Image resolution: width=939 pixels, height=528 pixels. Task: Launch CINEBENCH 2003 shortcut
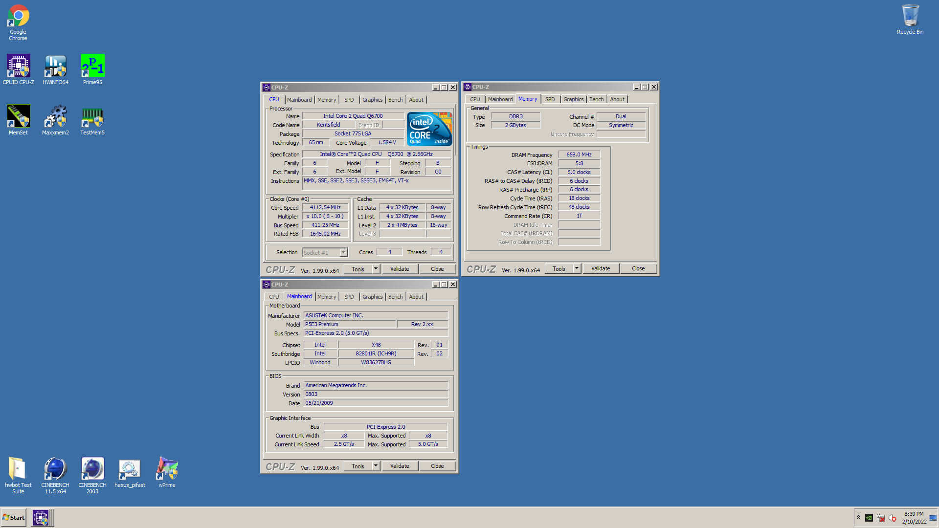[92, 475]
